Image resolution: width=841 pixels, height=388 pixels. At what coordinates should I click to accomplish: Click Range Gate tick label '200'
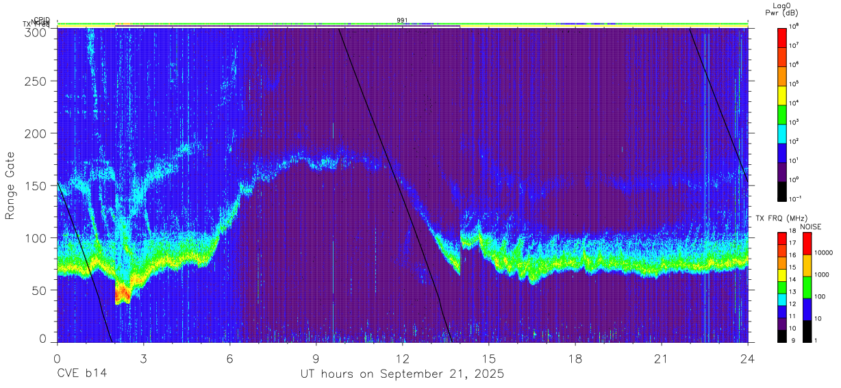(36, 133)
